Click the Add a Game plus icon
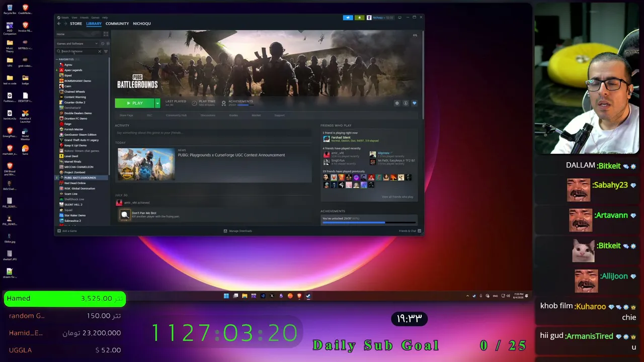The width and height of the screenshot is (644, 362). coord(59,231)
